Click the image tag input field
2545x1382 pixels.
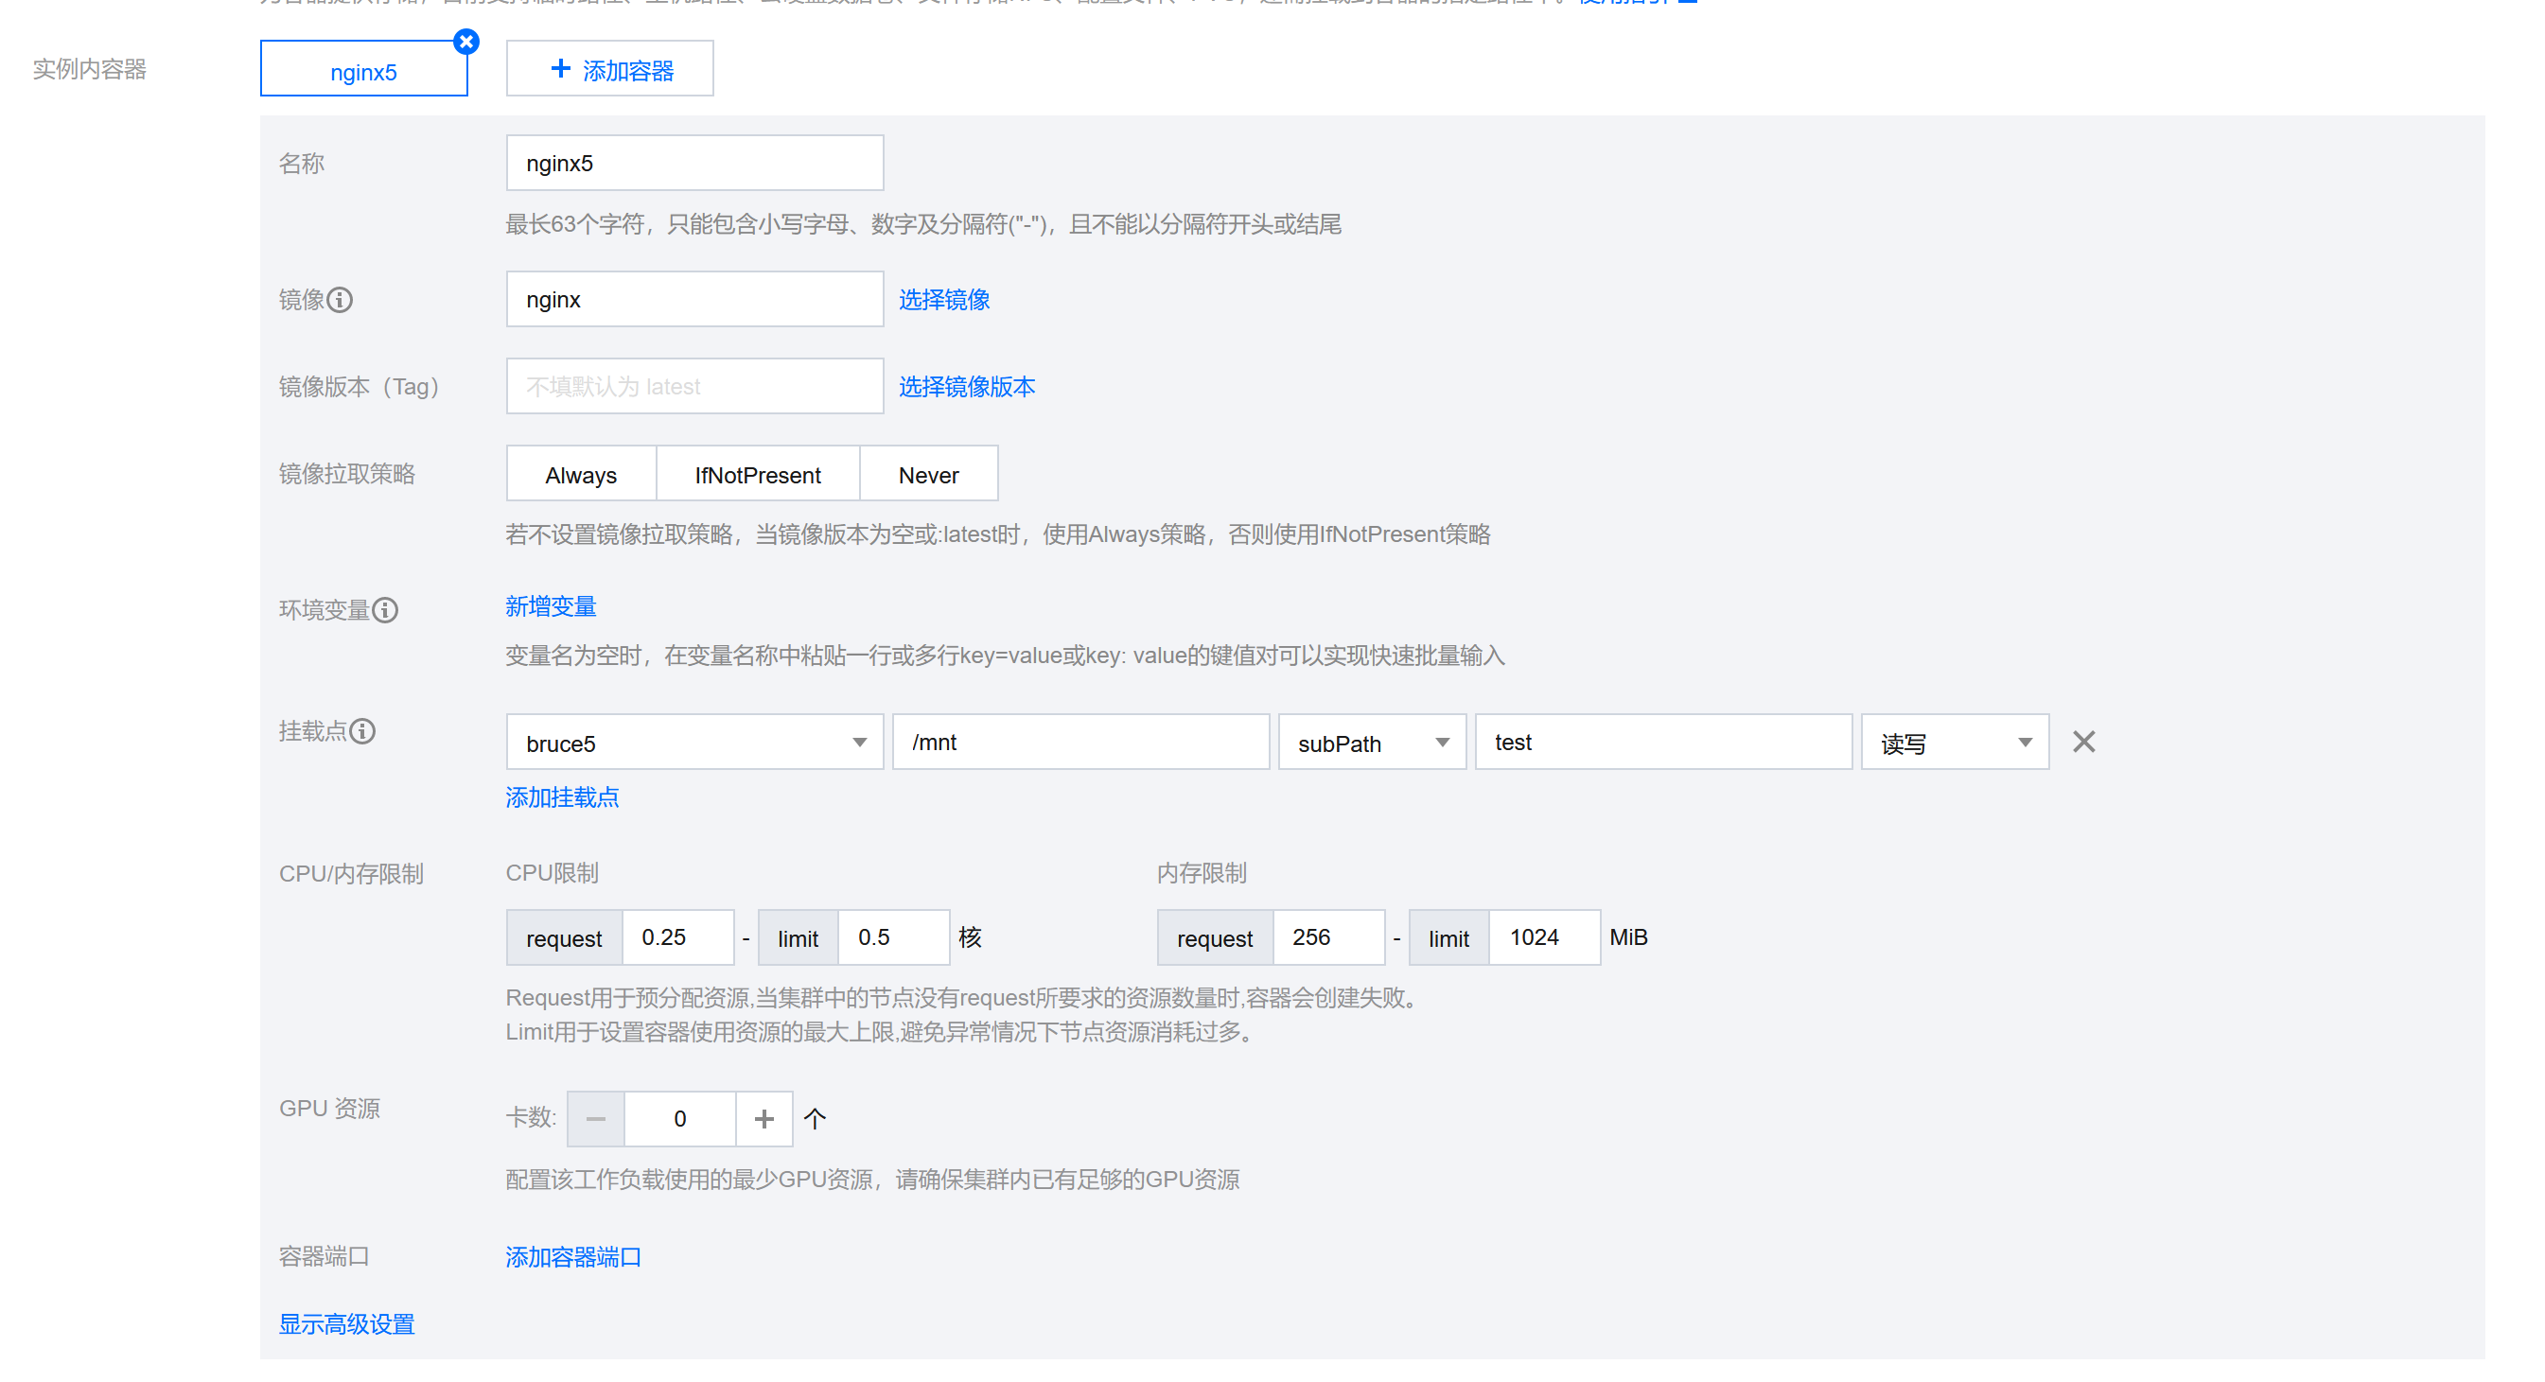[x=694, y=386]
